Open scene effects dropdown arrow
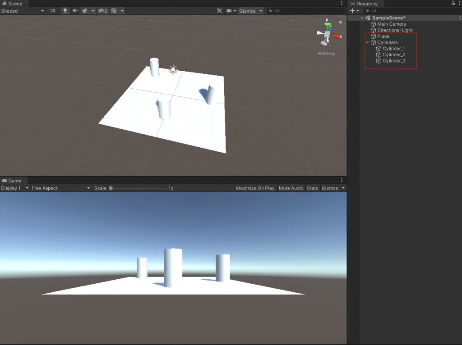This screenshot has width=462, height=345. coord(93,11)
